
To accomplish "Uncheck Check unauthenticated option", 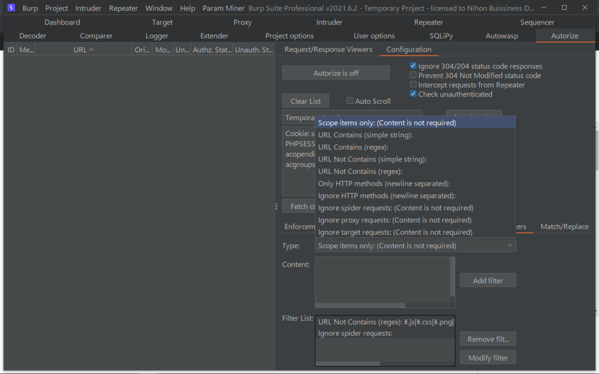I will [x=413, y=94].
